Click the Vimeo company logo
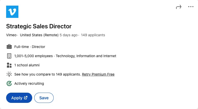The height and width of the screenshot is (109, 198). [x=12, y=12]
